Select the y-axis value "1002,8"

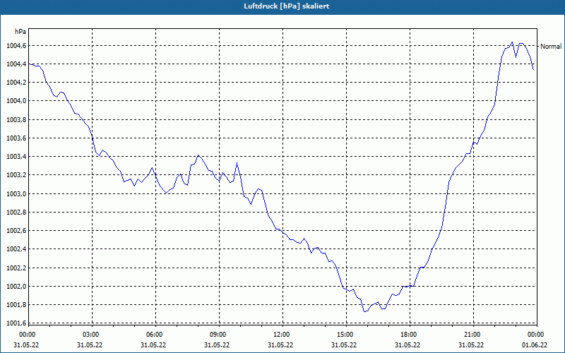click(16, 213)
